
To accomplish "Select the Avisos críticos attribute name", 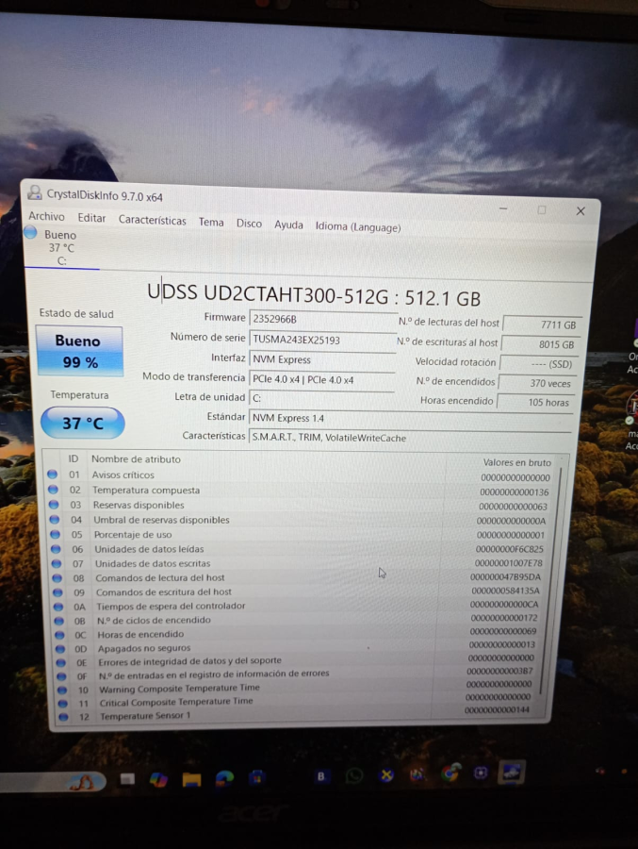I will coord(123,474).
